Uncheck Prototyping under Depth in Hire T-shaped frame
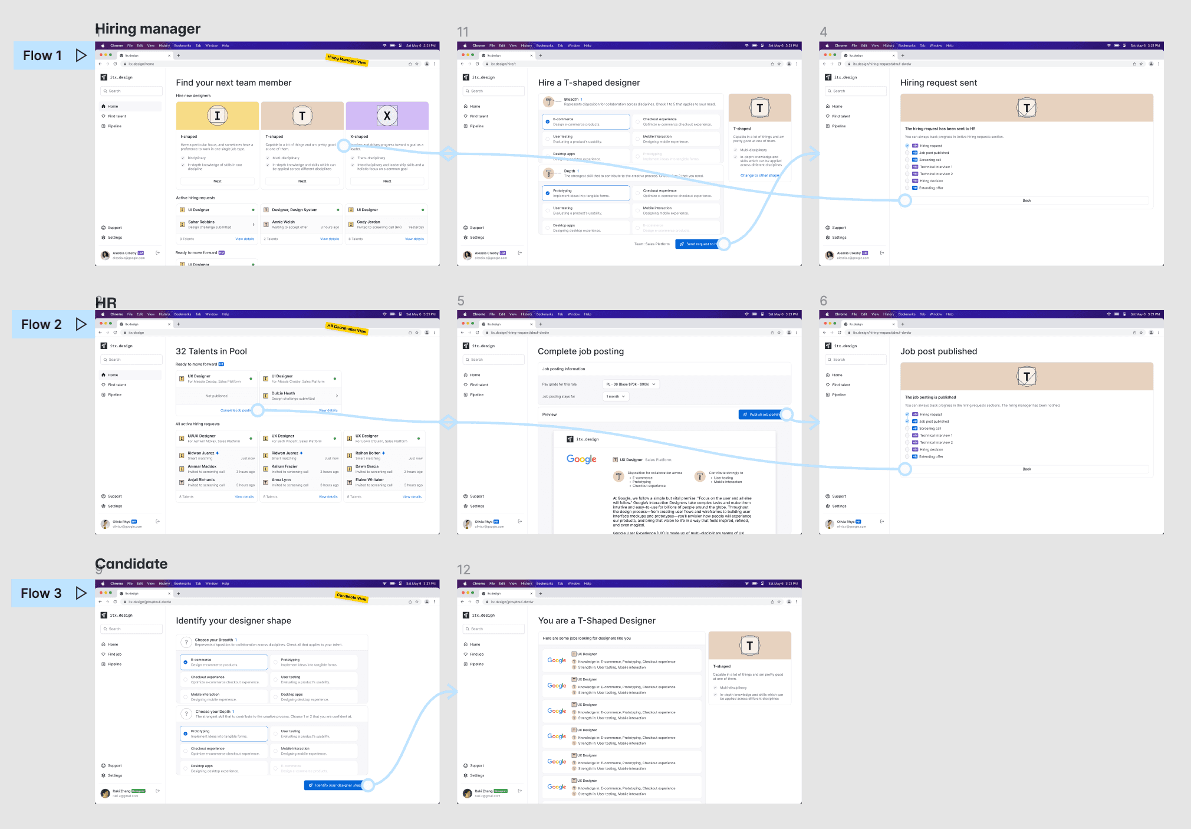The image size is (1191, 829). click(547, 193)
